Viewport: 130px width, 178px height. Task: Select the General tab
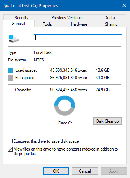[18, 24]
